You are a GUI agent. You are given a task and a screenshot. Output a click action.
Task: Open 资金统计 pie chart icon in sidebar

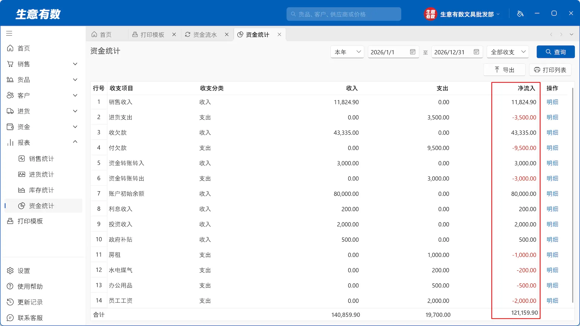22,206
